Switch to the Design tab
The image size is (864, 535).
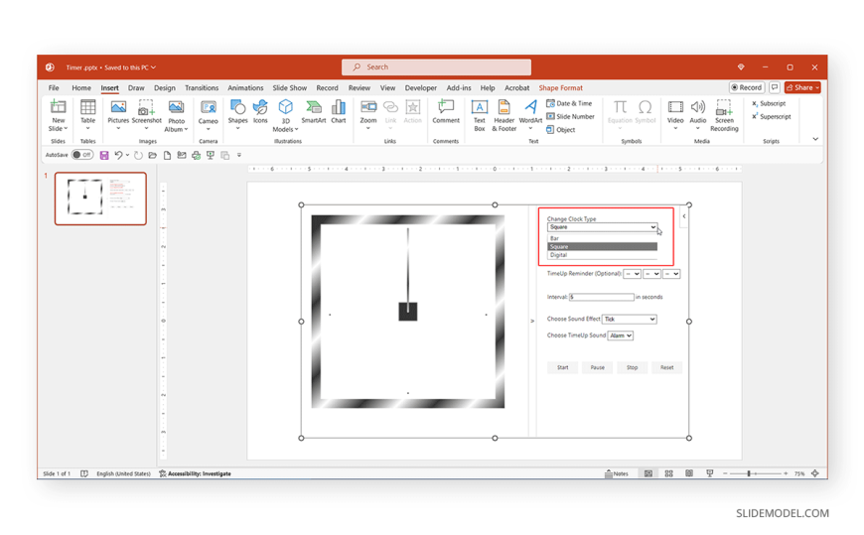click(x=164, y=87)
